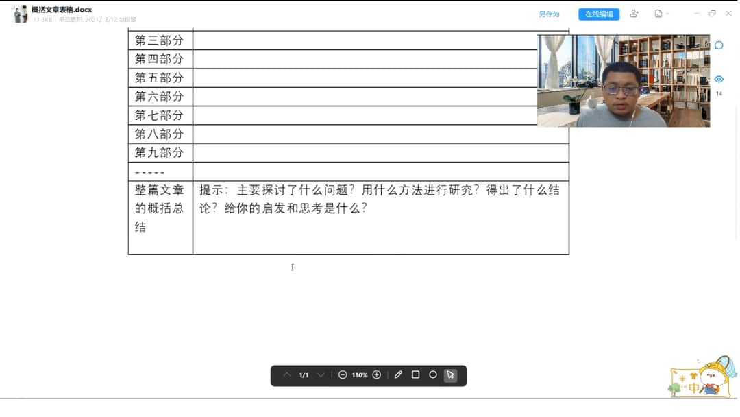Go to next page with down chevron
The width and height of the screenshot is (740, 417).
point(320,375)
